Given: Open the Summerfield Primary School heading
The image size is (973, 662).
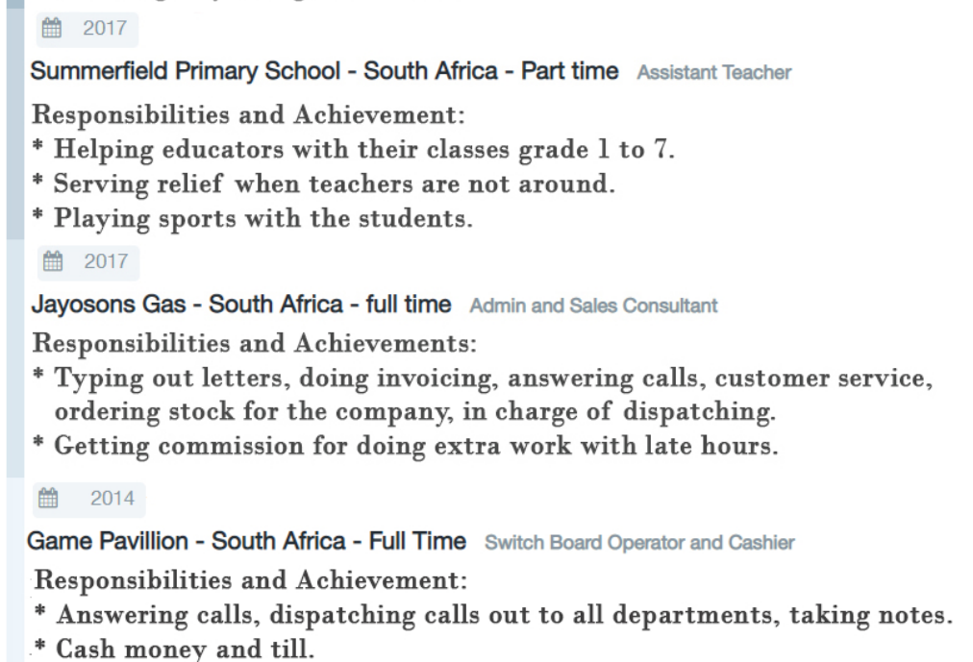Looking at the screenshot, I should (x=324, y=71).
